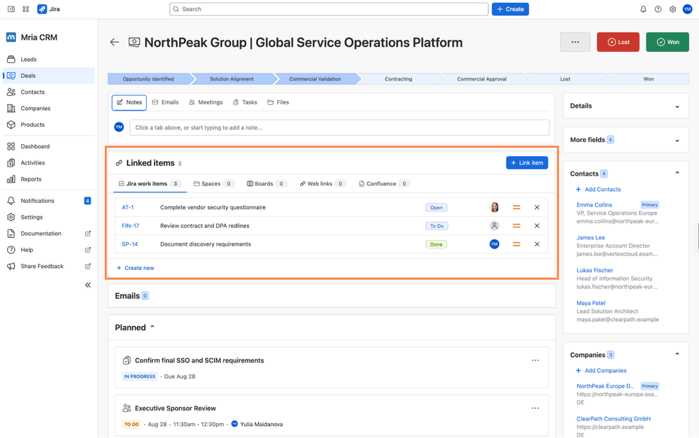Switch to the Meetings tab

click(x=206, y=102)
